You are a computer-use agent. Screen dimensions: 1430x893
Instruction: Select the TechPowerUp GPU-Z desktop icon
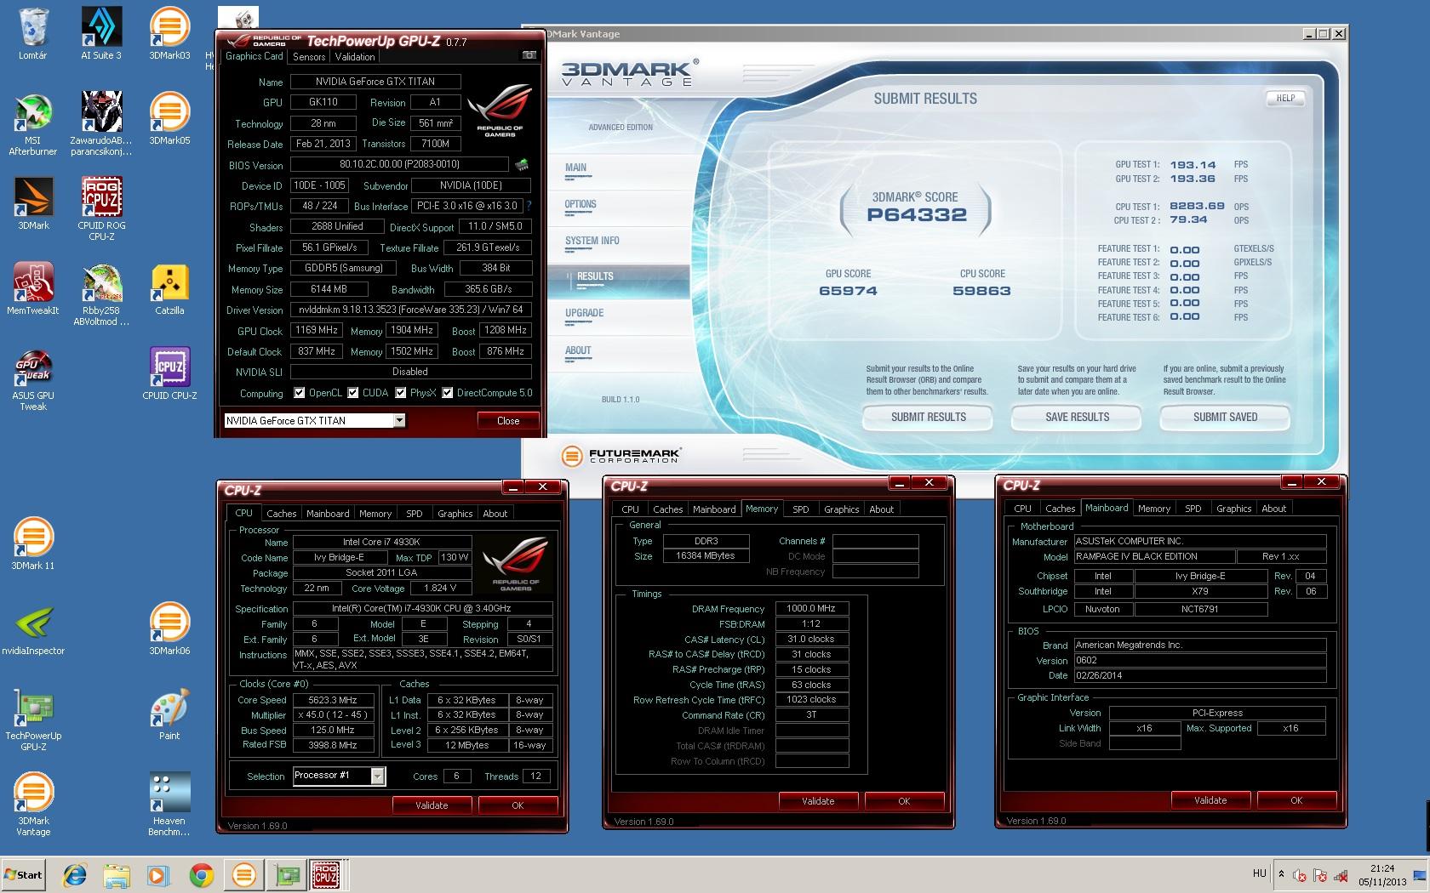(33, 720)
